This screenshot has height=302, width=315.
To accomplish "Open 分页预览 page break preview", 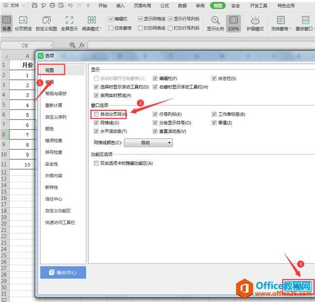I will coord(23,24).
